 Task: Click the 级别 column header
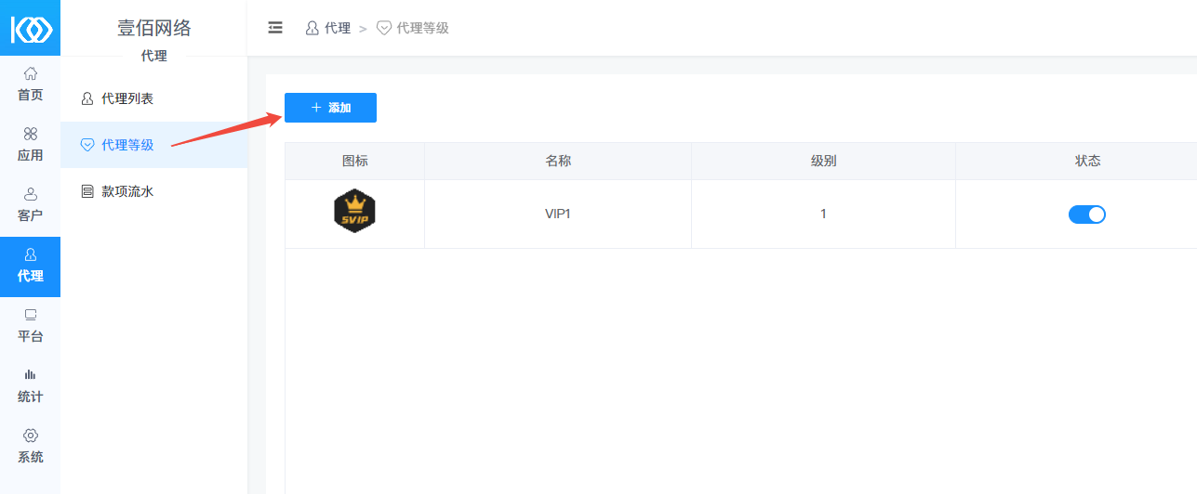[x=823, y=161]
